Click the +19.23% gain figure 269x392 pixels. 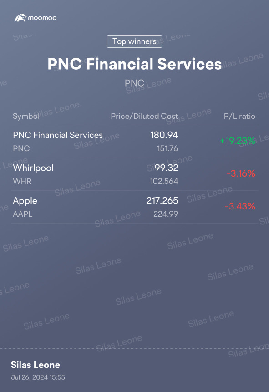238,141
